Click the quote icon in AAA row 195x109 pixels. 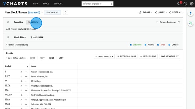[x=21, y=90]
